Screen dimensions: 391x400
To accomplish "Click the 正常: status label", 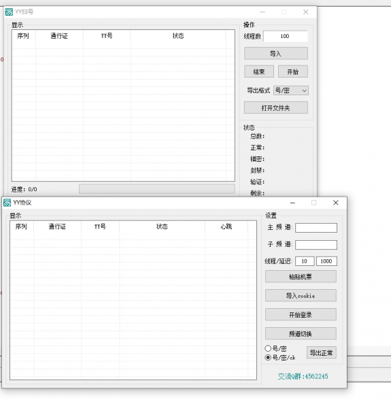I will click(x=257, y=148).
